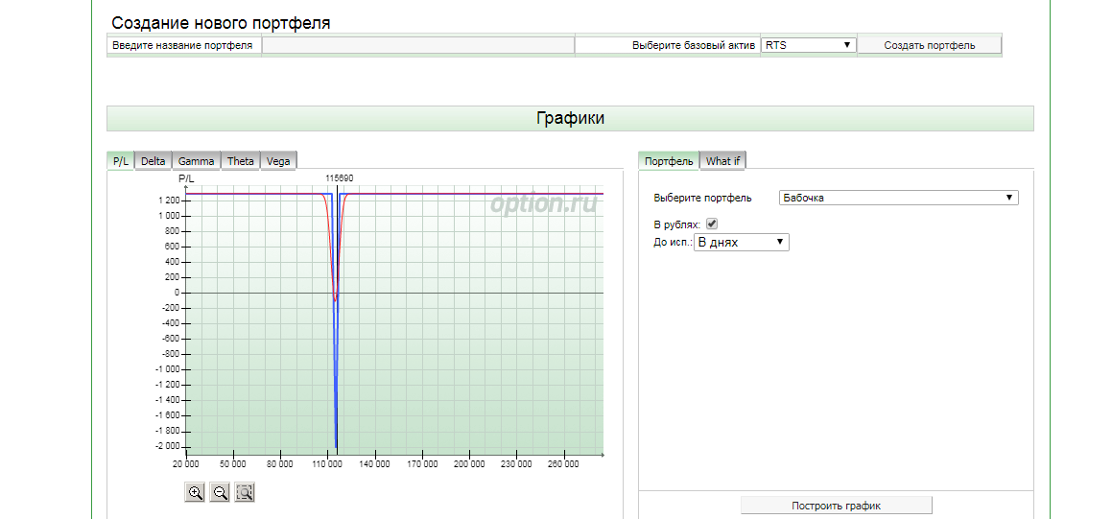Toggle the 'В рублях' checkbox

point(713,224)
